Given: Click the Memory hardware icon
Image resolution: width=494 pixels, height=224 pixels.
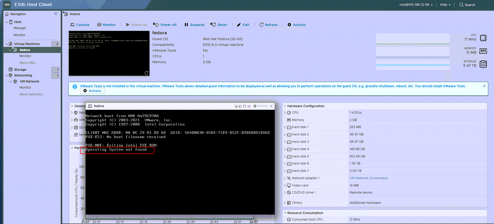Looking at the screenshot, I should [x=289, y=120].
